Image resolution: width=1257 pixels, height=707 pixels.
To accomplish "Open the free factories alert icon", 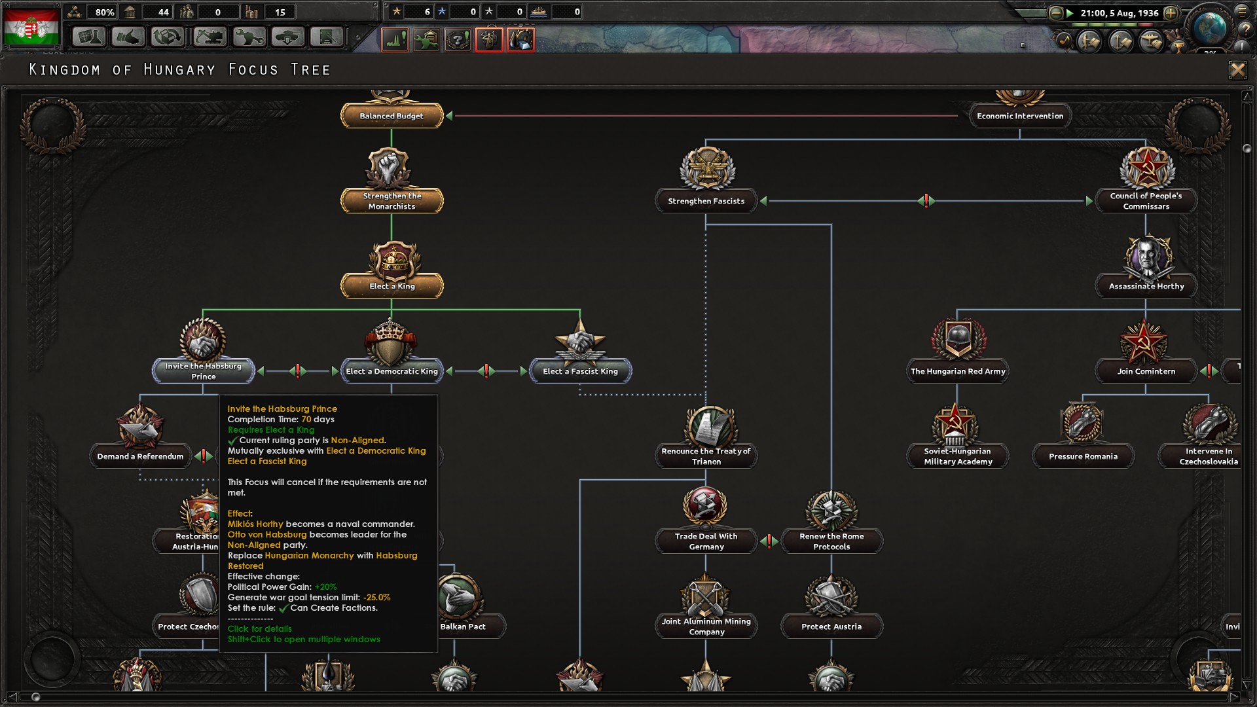I will [x=395, y=40].
